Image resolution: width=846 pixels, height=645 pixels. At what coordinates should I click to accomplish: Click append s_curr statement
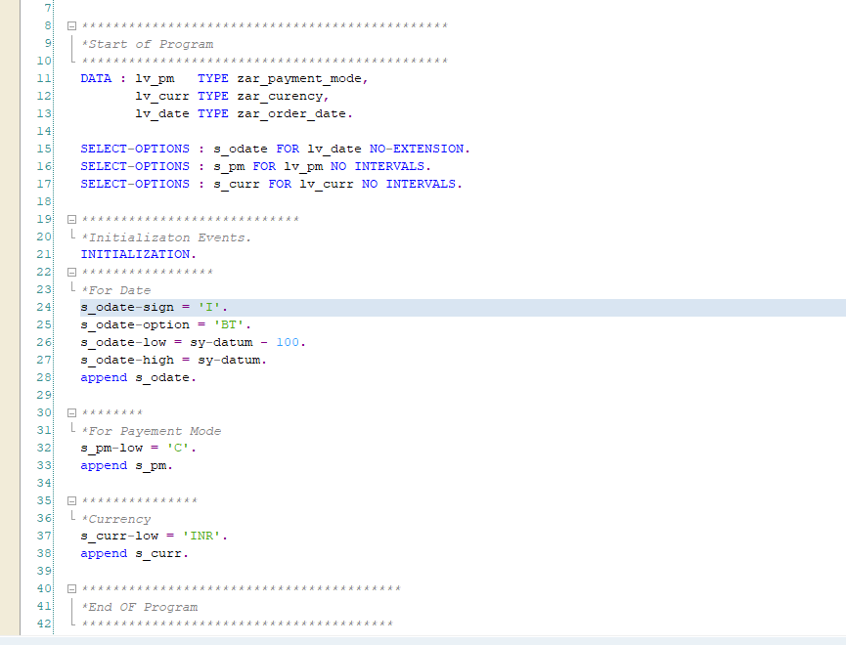tap(134, 554)
